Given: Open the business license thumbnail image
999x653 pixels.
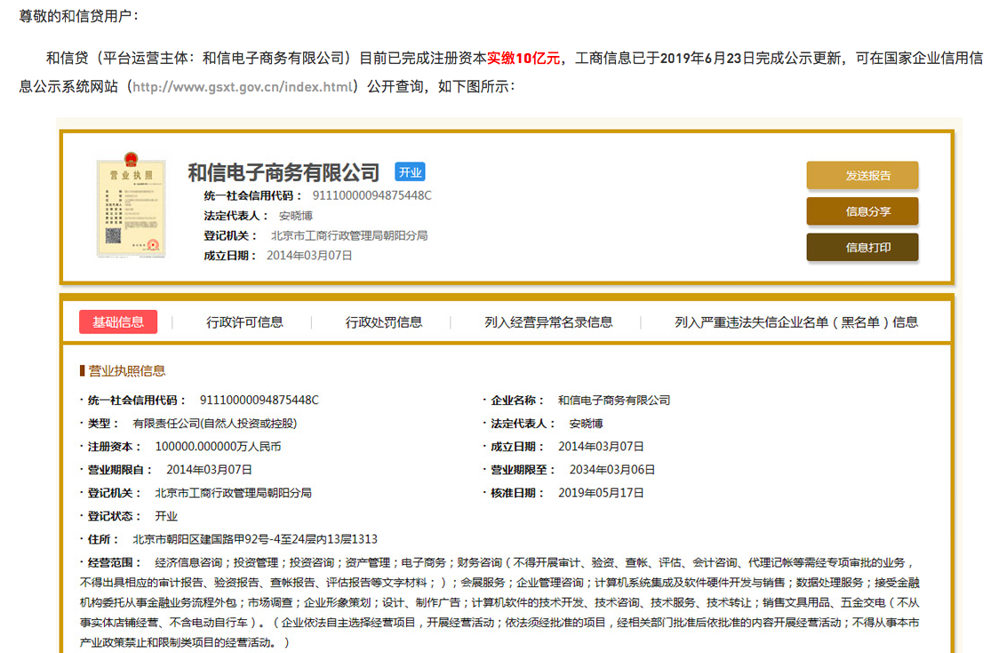Looking at the screenshot, I should (131, 204).
